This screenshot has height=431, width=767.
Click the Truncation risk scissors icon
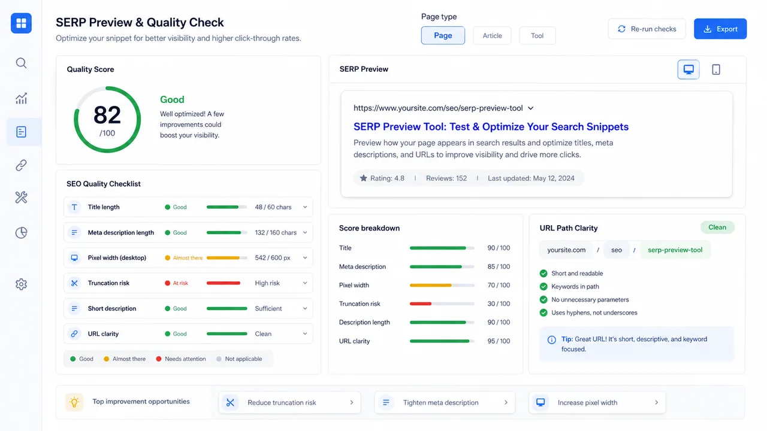pos(74,283)
